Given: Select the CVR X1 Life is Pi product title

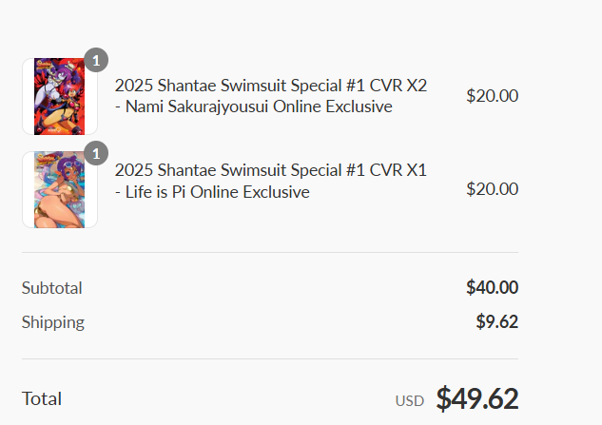Looking at the screenshot, I should click(271, 181).
